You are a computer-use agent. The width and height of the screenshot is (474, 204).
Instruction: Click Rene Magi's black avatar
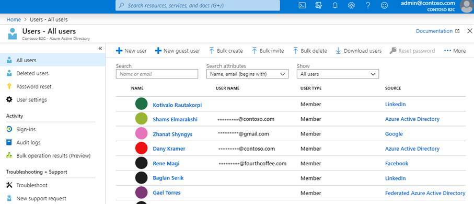141,163
